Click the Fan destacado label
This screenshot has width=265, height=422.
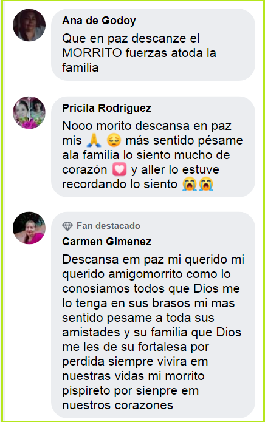tap(108, 226)
